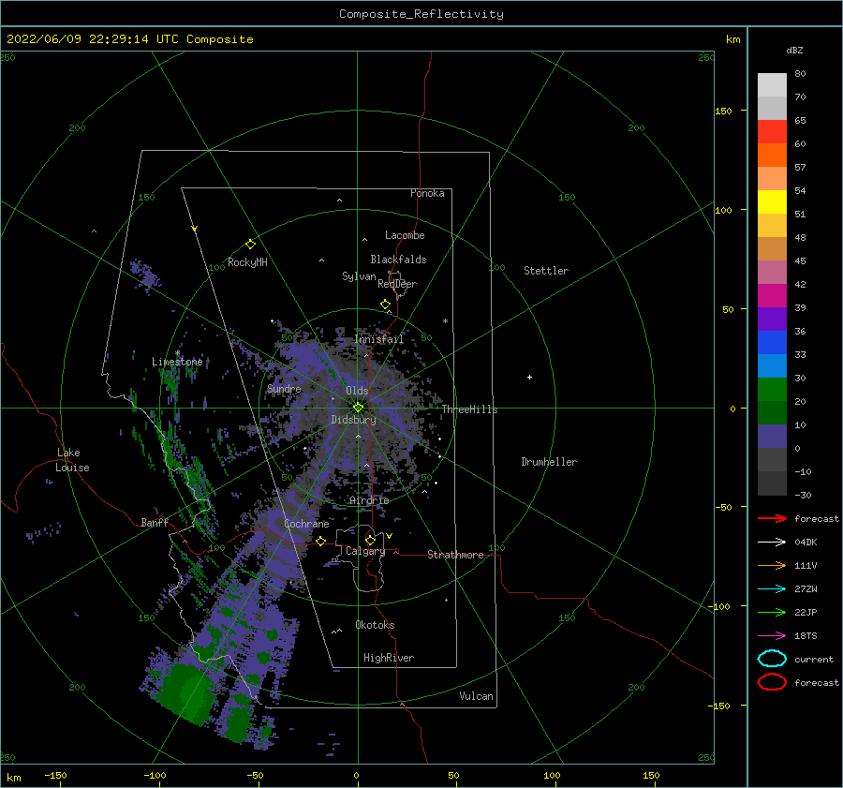Click the yellow diamond marker right of Cochrane
The width and height of the screenshot is (843, 788).
321,541
